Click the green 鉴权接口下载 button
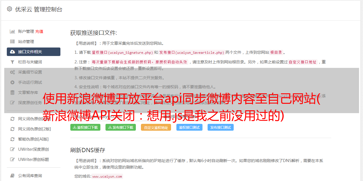Screen dimensions: 363x181 85,128
